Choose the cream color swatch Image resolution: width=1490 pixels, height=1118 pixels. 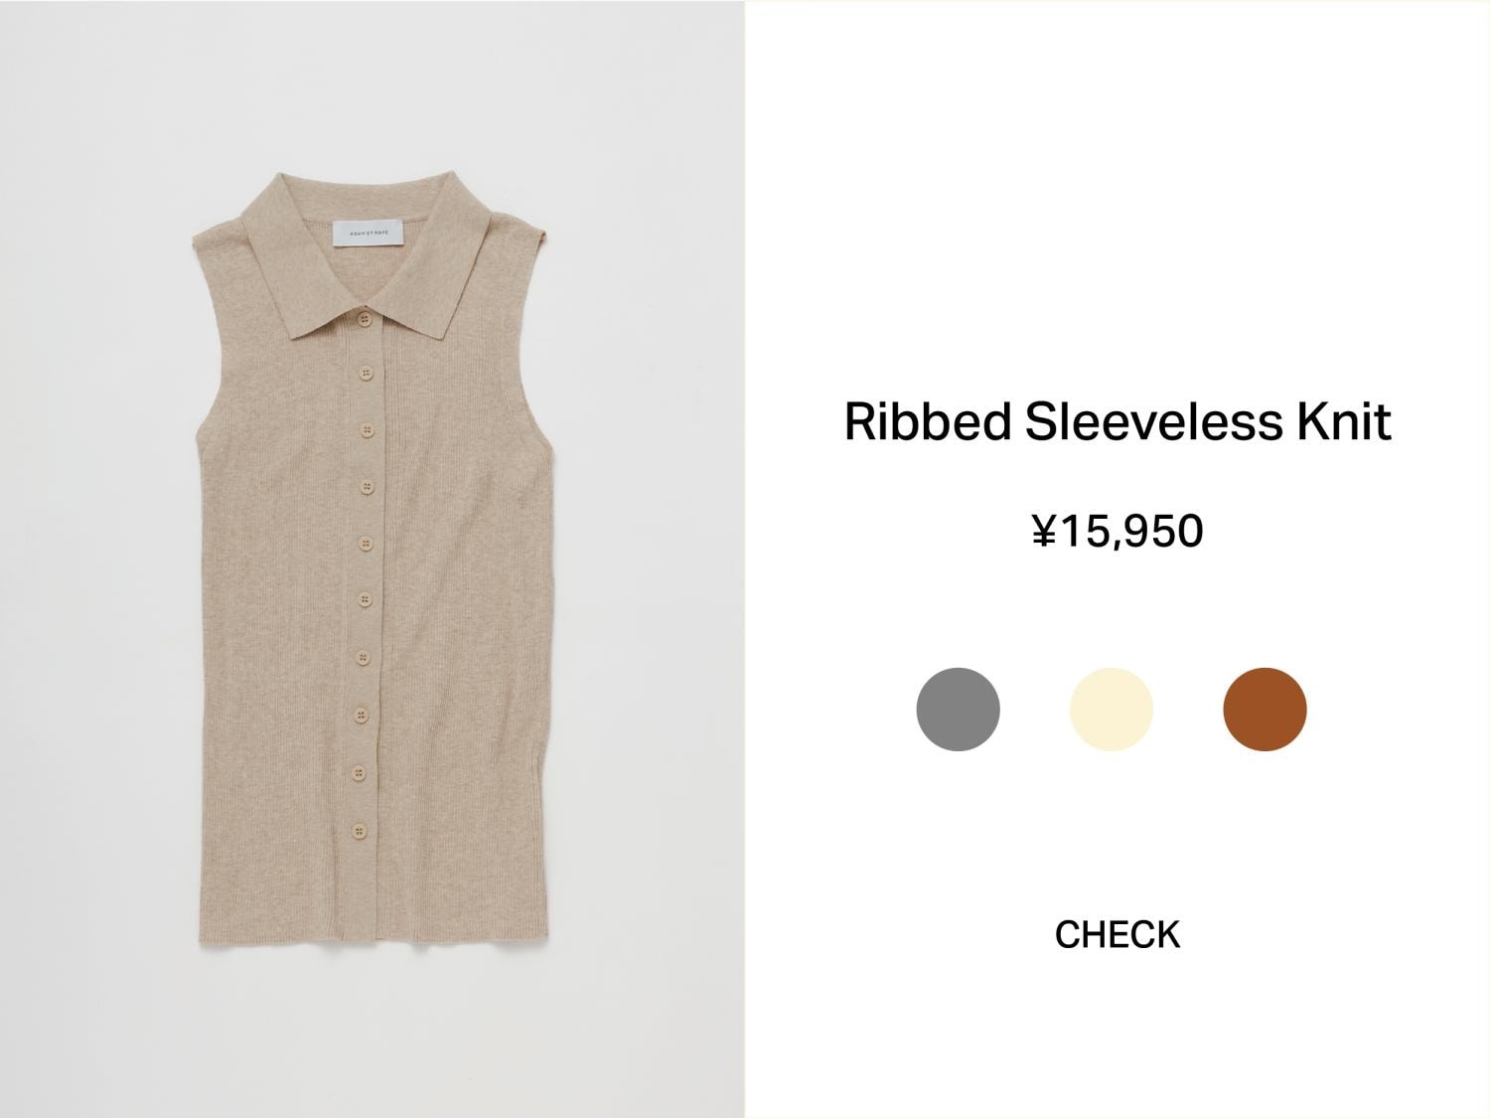click(x=1112, y=710)
